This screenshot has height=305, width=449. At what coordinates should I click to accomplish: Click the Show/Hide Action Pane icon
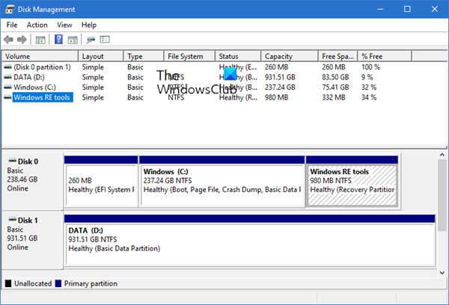pyautogui.click(x=73, y=39)
